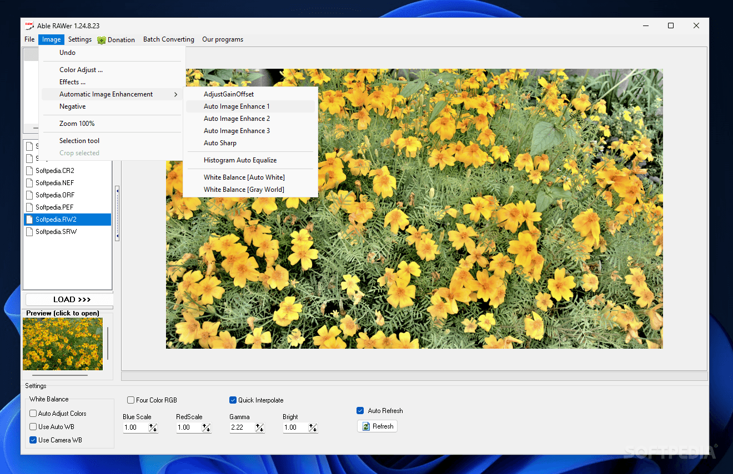Image resolution: width=733 pixels, height=474 pixels.
Task: Open the Settings menu
Action: 80,39
